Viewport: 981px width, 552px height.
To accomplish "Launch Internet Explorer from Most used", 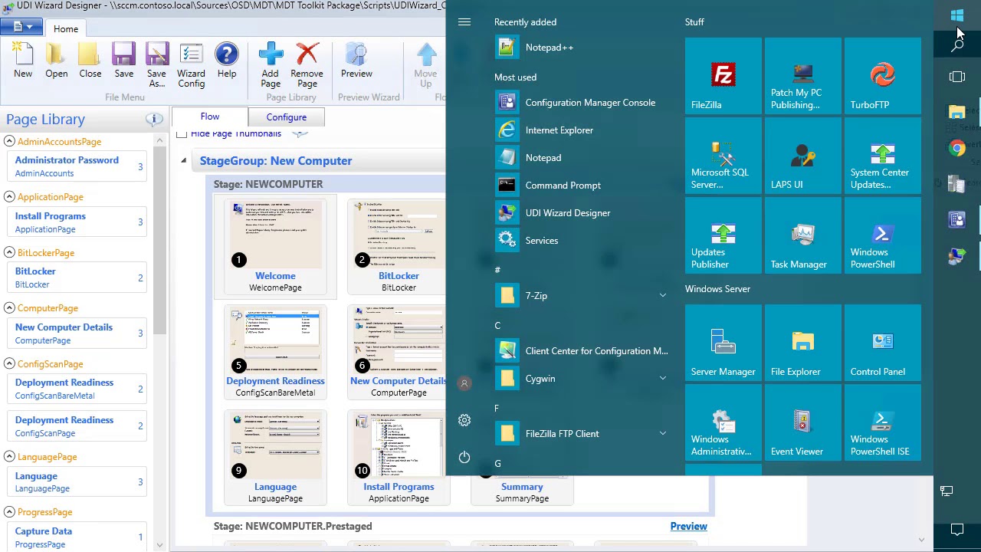I will click(x=582, y=130).
